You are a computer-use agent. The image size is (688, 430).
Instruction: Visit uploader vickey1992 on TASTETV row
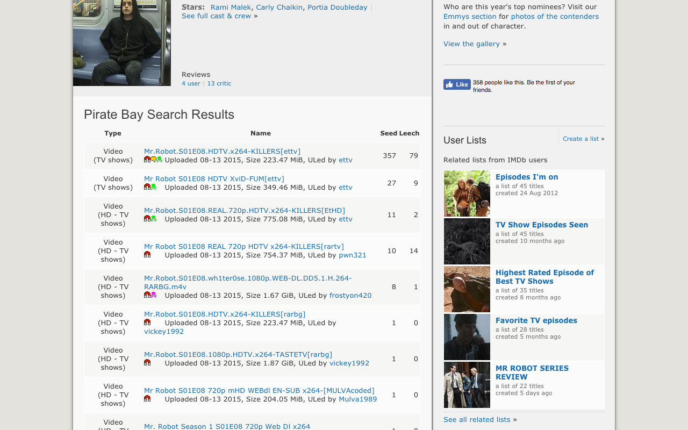349,363
